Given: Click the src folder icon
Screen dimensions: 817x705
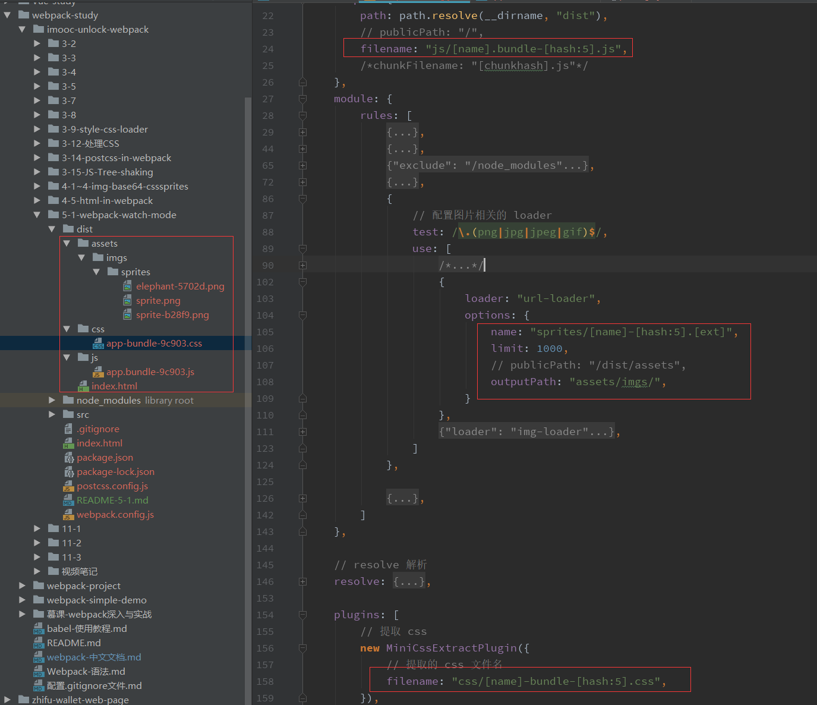Looking at the screenshot, I should click(68, 414).
